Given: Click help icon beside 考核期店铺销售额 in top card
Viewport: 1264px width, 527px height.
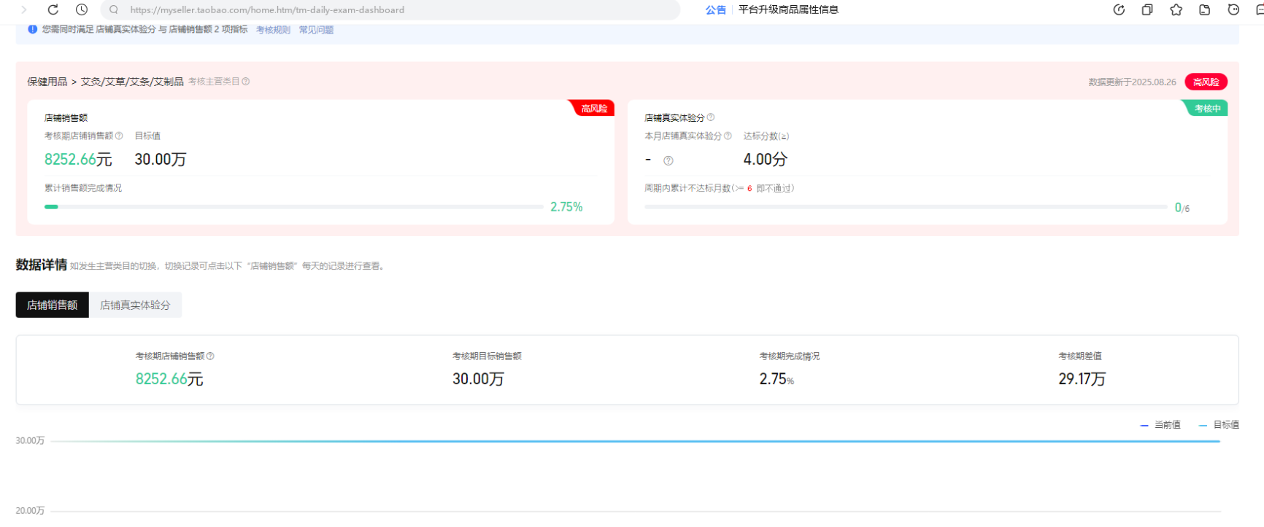Looking at the screenshot, I should point(119,136).
